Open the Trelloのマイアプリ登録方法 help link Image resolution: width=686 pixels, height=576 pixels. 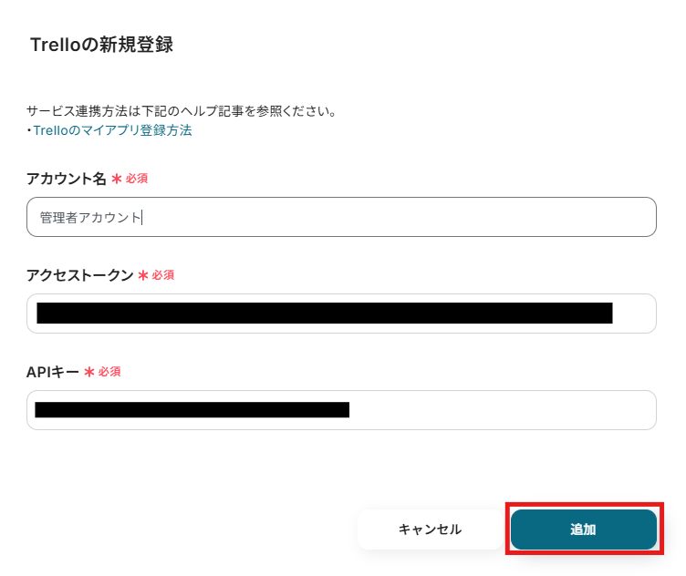(112, 130)
